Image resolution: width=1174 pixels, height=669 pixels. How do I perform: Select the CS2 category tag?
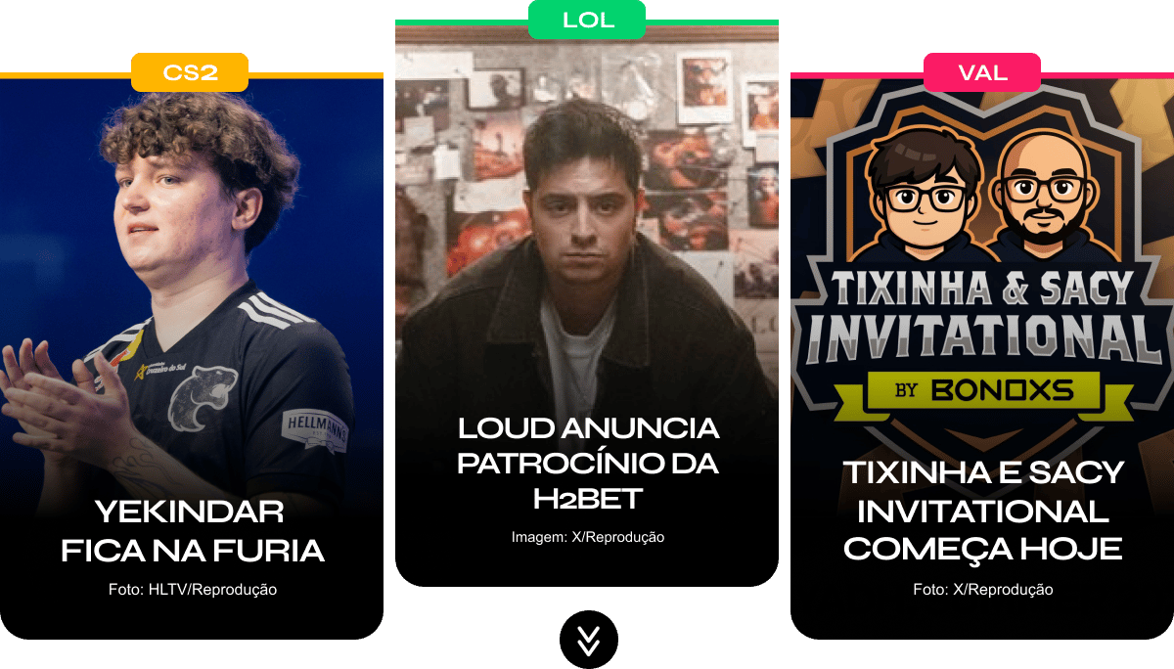pyautogui.click(x=190, y=72)
